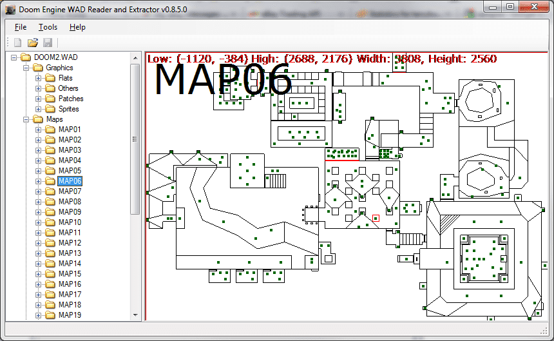Viewport: 554px width, 341px height.
Task: Maximize the WAD Reader window
Action: [x=510, y=7]
